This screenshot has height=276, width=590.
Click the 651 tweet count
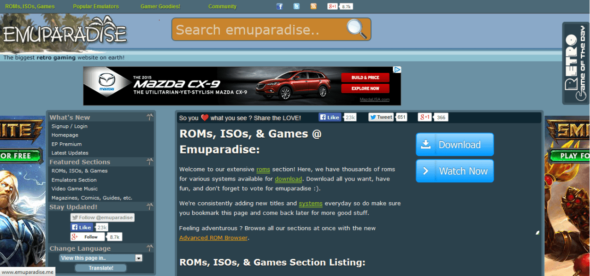click(x=401, y=117)
